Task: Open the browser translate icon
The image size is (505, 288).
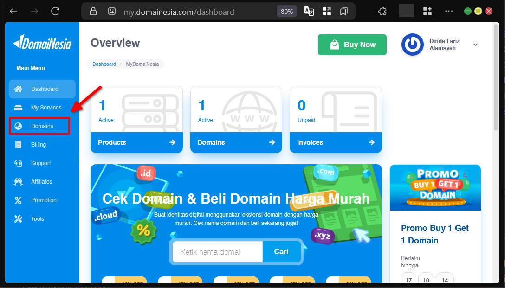Action: [x=309, y=11]
